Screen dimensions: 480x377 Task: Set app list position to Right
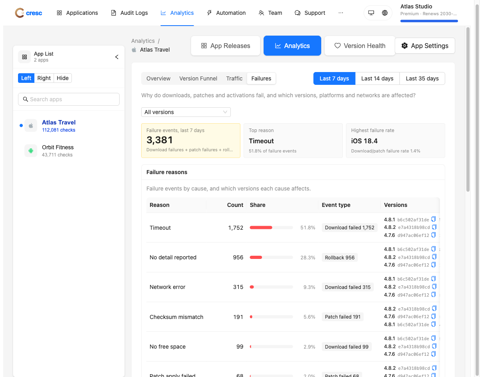44,78
